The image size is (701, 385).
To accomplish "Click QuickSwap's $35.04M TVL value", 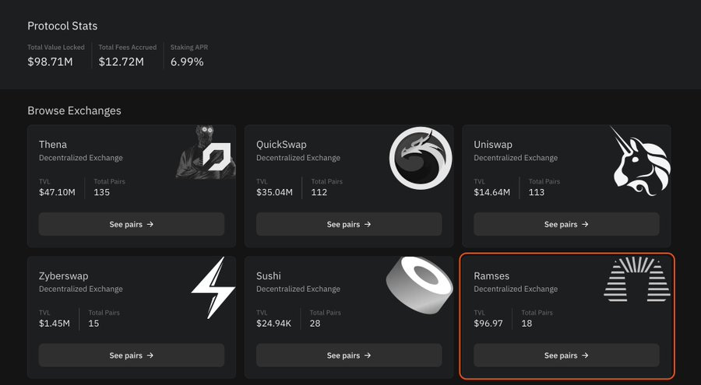I will (x=274, y=193).
